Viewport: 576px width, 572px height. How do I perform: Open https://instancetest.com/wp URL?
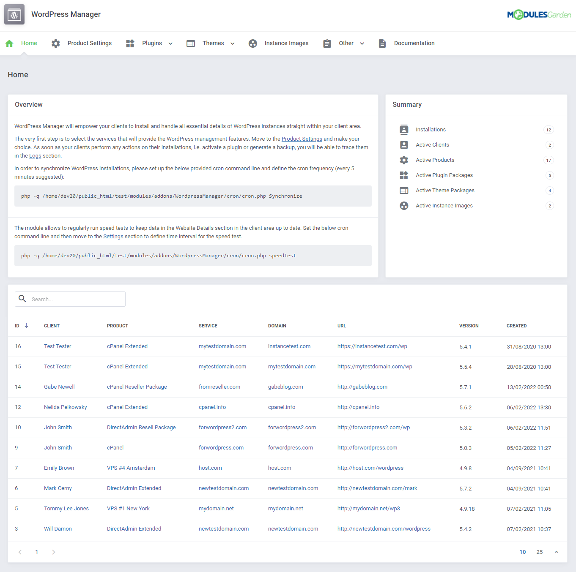pos(372,346)
